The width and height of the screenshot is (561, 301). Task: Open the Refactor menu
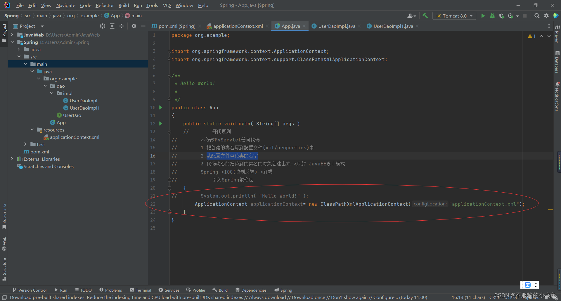(x=105, y=5)
